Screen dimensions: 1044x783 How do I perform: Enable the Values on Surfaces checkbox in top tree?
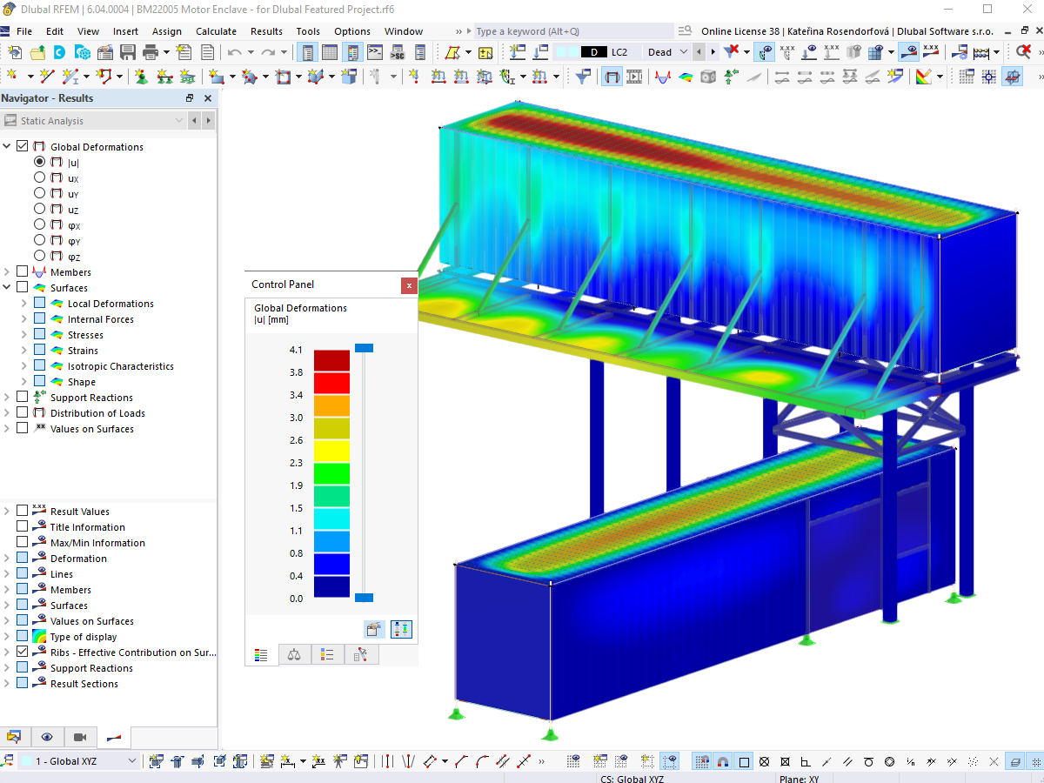[23, 428]
